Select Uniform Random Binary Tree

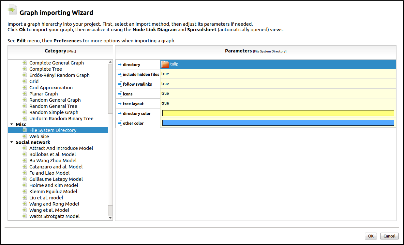click(61, 119)
